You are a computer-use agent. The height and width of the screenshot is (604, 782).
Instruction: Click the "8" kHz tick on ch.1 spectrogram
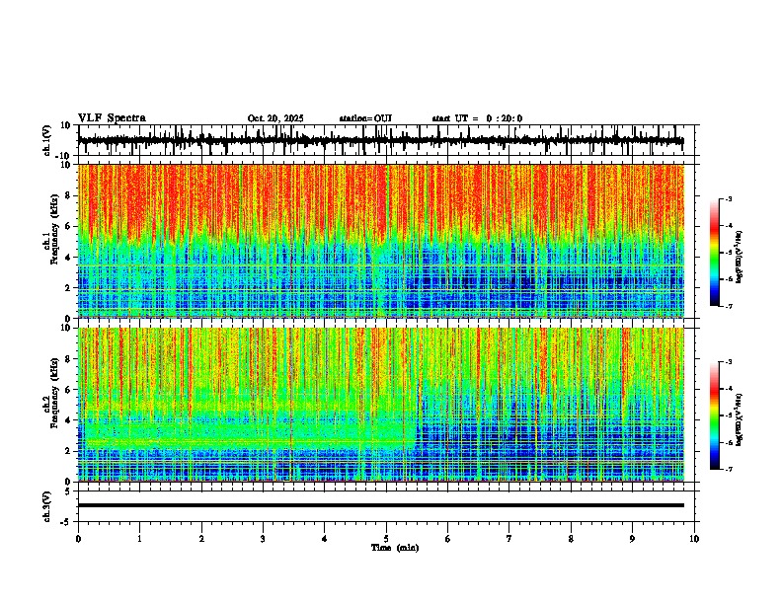tap(69, 195)
